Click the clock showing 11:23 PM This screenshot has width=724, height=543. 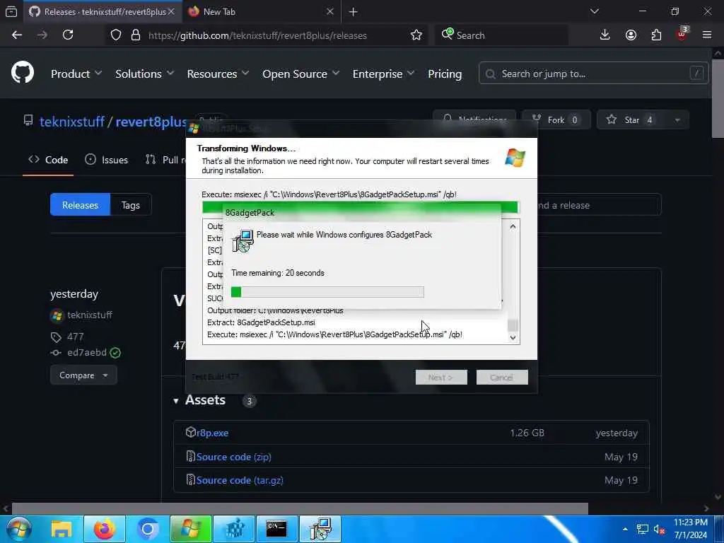pos(690,522)
